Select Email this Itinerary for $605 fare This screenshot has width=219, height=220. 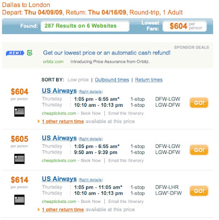[x=126, y=161]
